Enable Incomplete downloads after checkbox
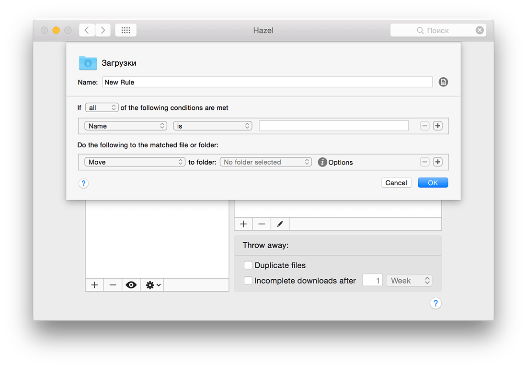This screenshot has width=527, height=368. 248,281
